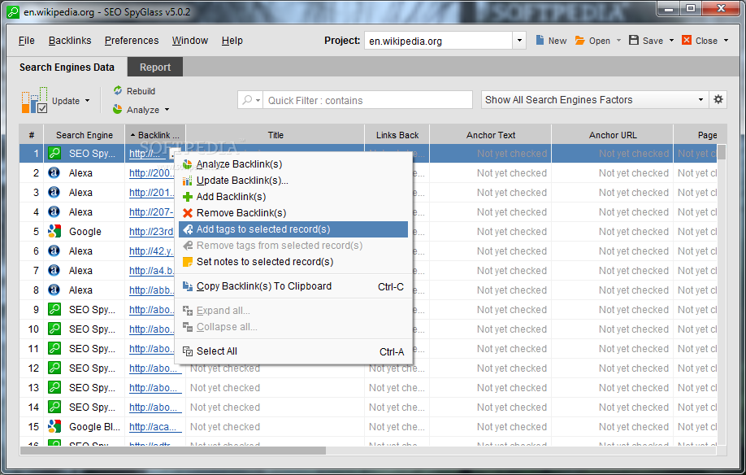
Task: Open backlink http://42.y... in row 6
Action: coord(151,251)
